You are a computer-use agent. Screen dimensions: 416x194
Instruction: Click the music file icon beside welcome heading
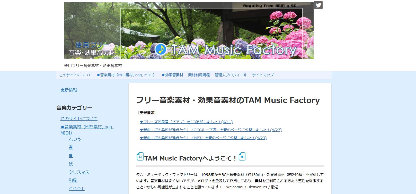point(140,156)
